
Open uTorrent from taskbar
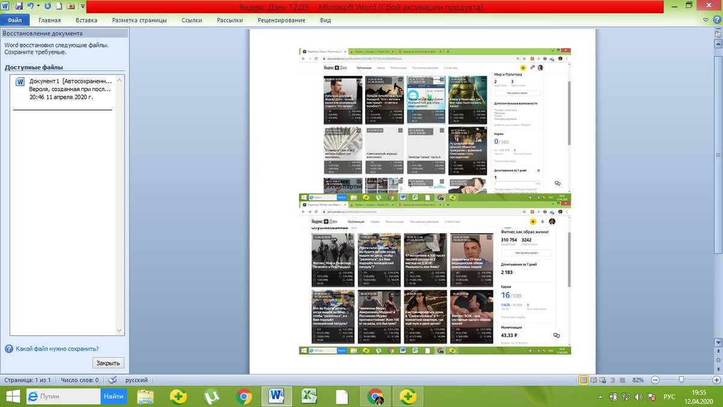tap(211, 396)
